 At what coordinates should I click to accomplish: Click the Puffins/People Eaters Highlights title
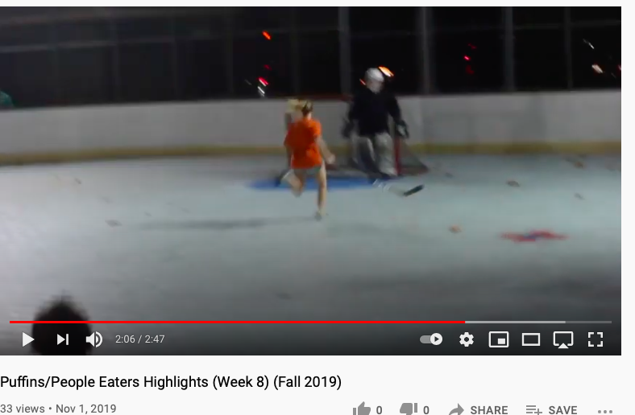(171, 381)
